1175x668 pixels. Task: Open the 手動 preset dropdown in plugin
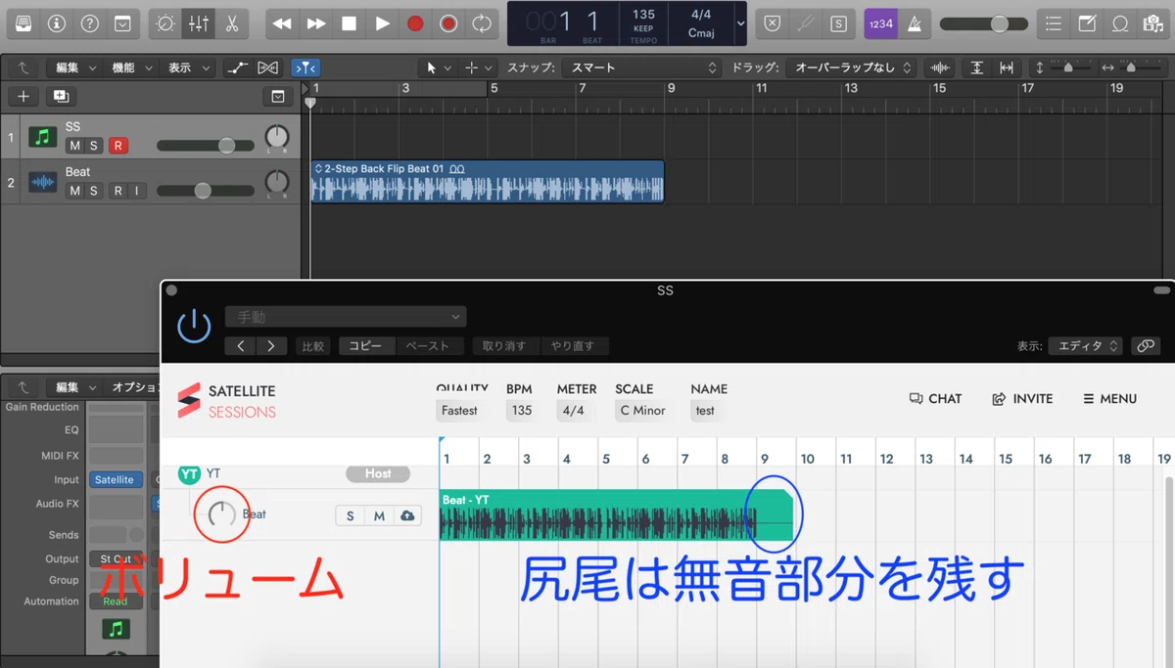tap(346, 317)
